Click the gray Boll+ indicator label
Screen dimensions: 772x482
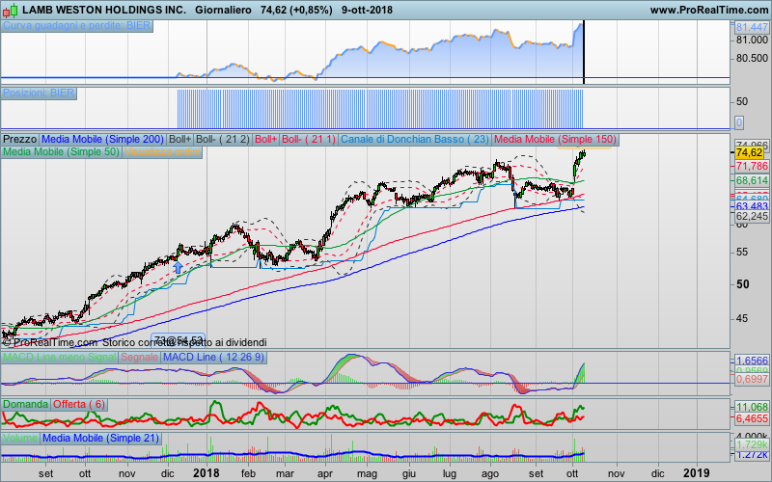[180, 139]
